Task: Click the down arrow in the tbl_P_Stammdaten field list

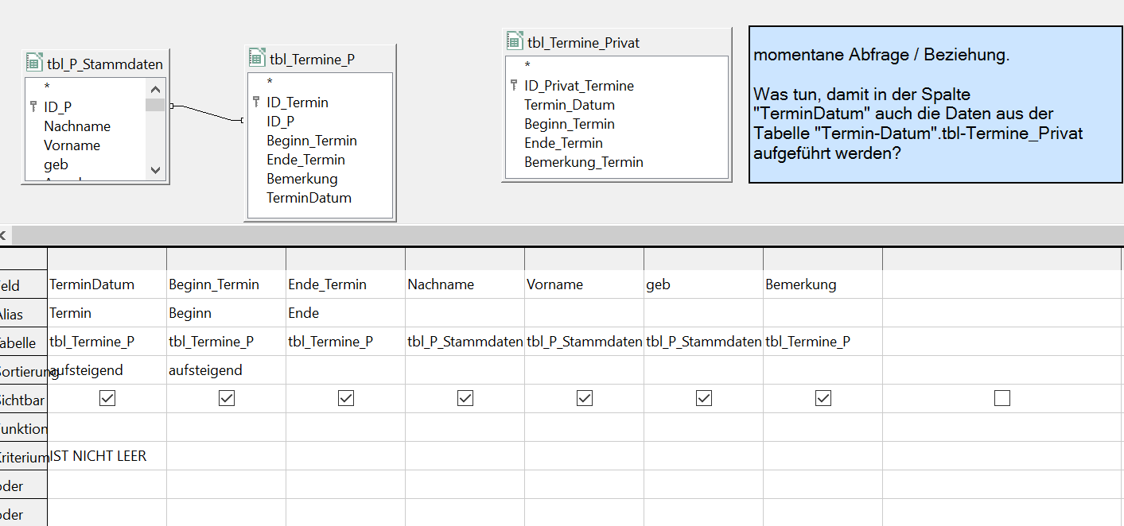Action: tap(155, 170)
